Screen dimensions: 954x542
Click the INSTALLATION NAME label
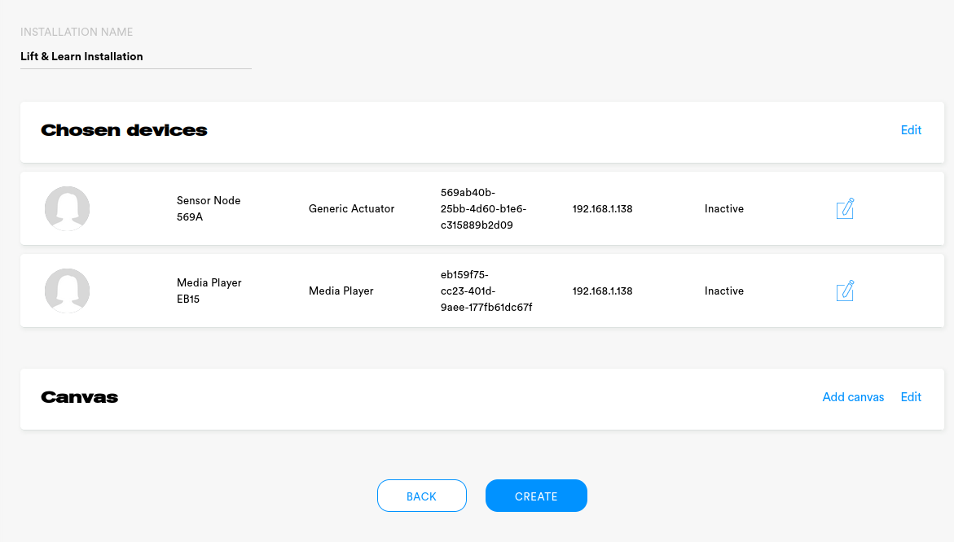tap(77, 32)
